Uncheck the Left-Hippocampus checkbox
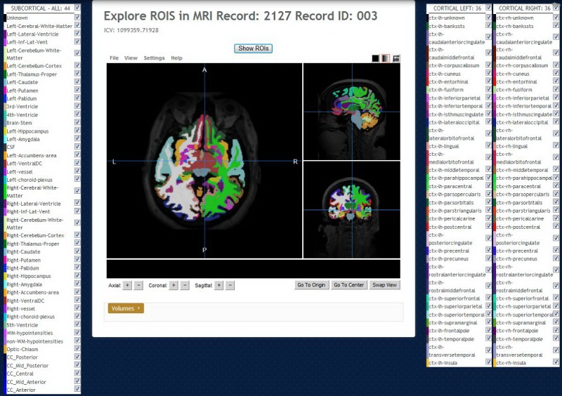 coord(77,131)
